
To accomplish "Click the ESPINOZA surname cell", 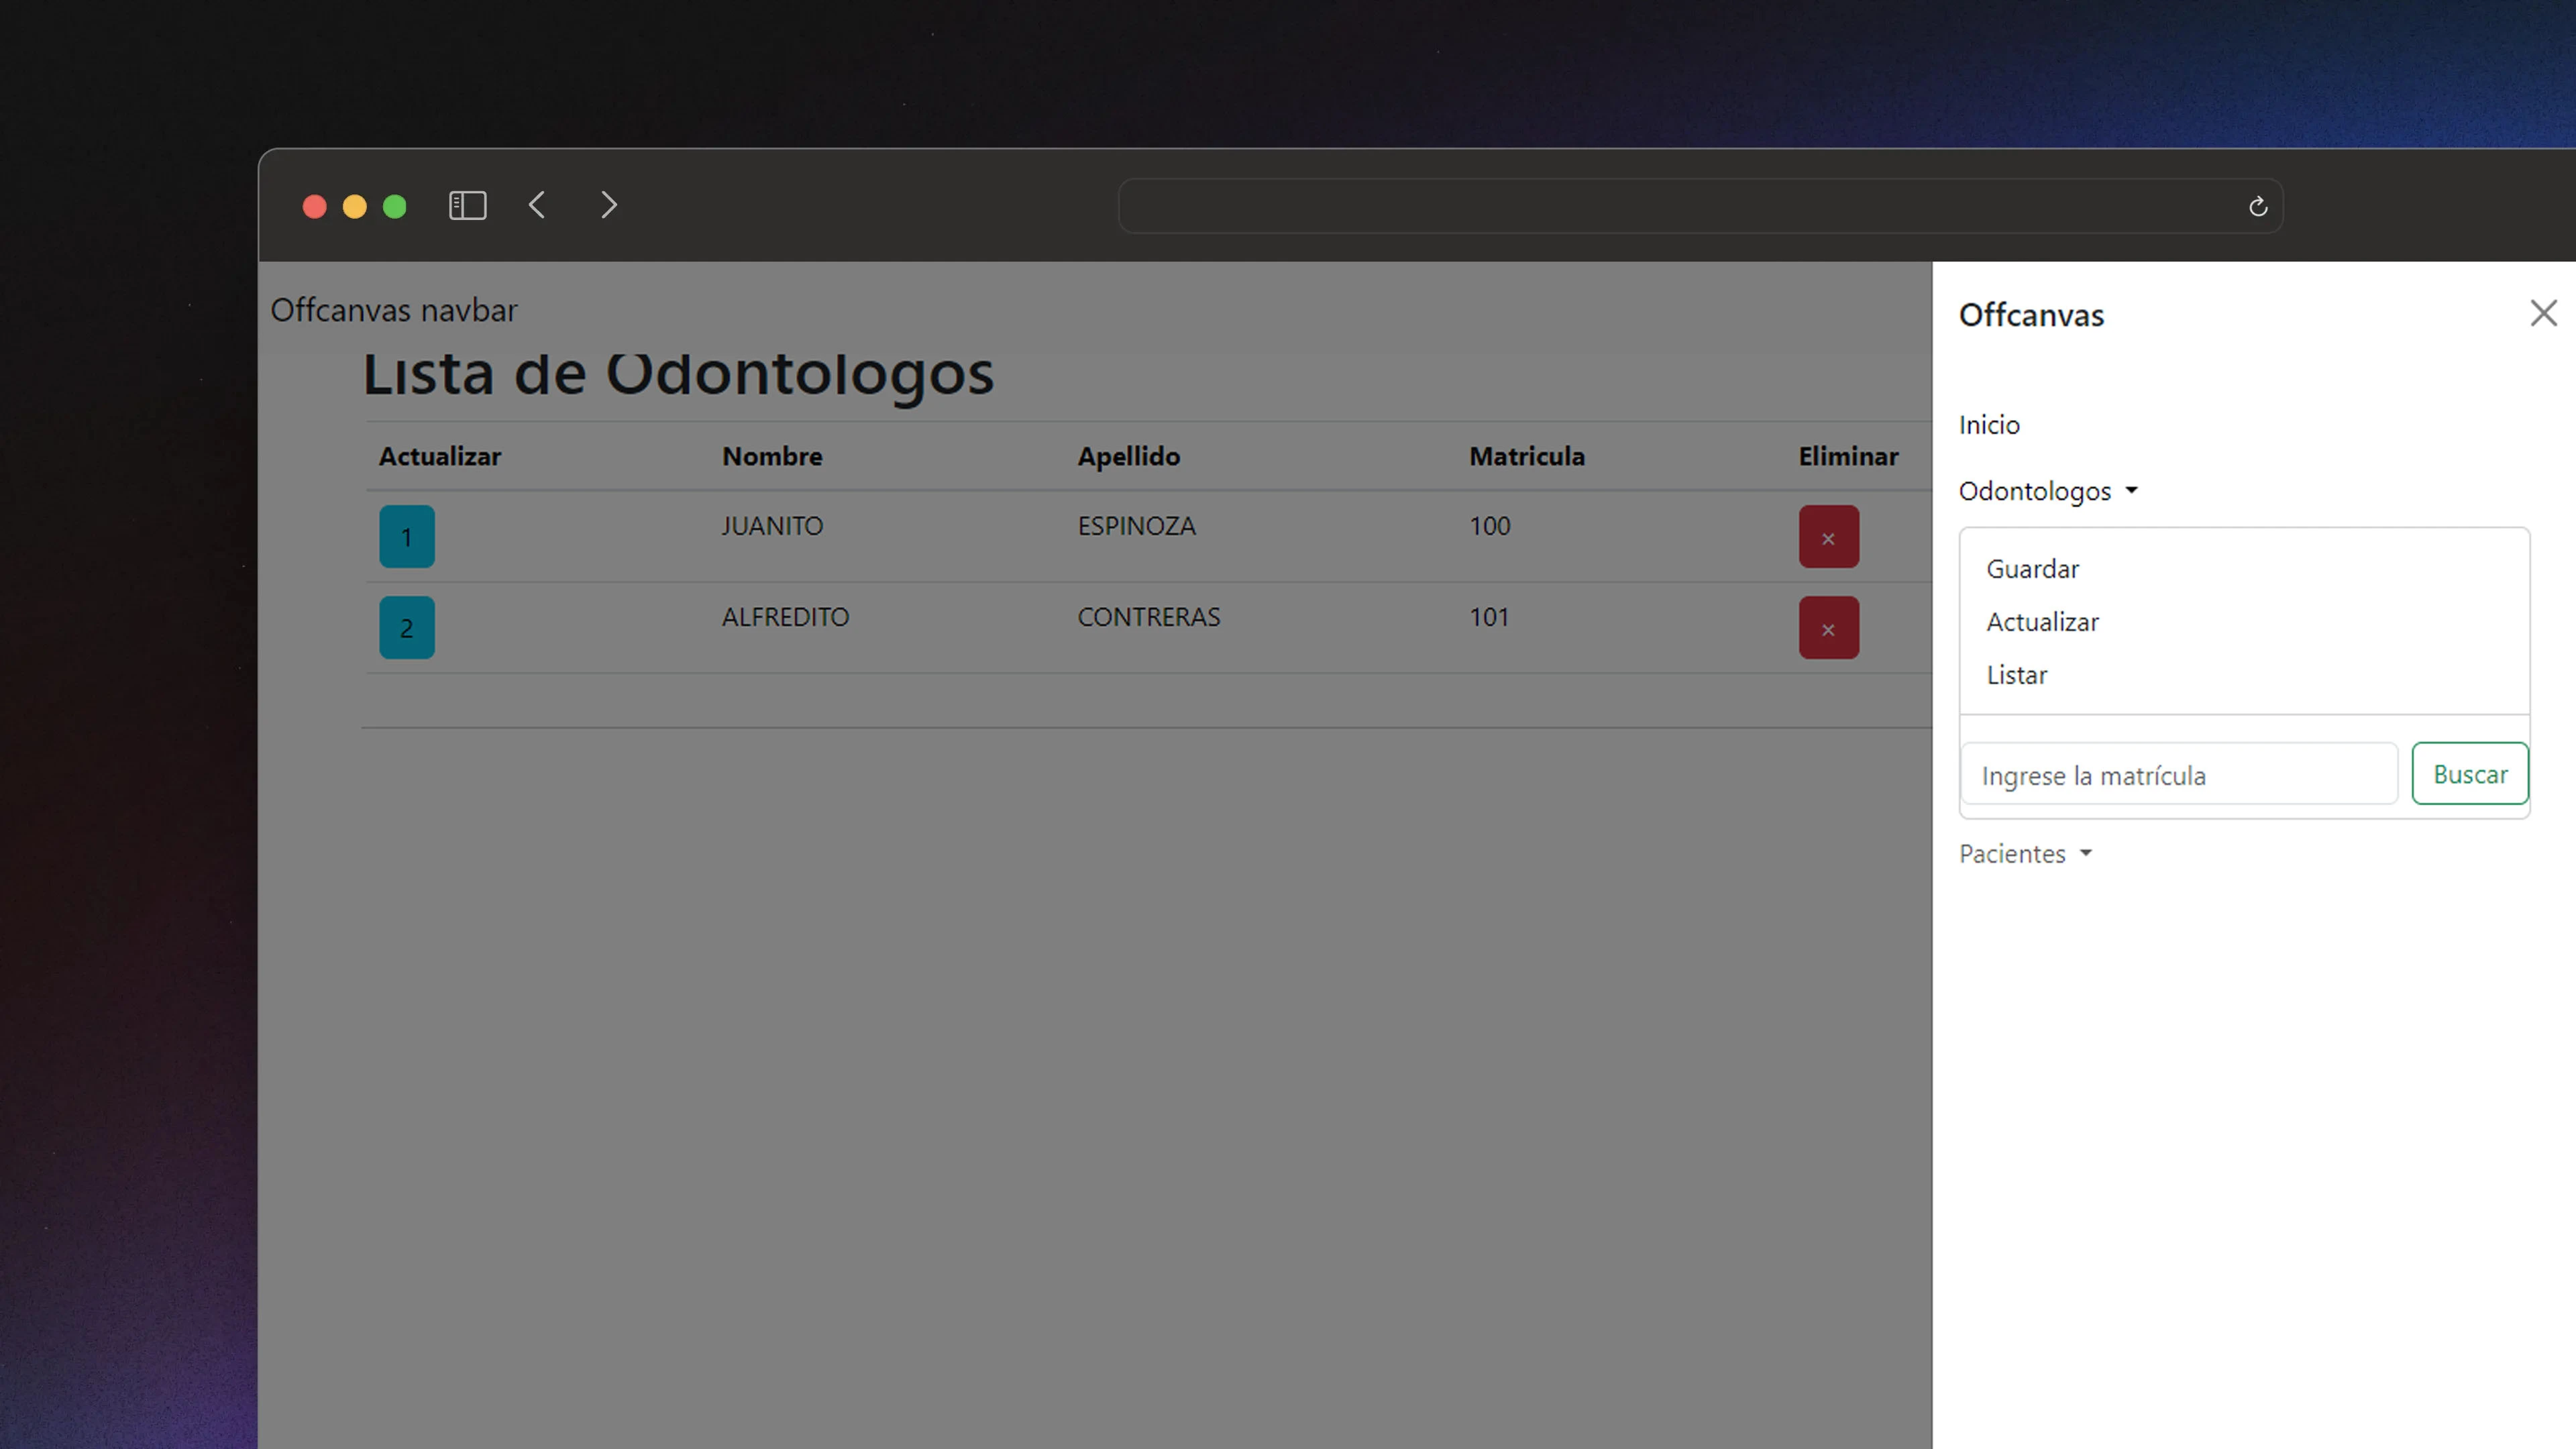I will pos(1136,526).
